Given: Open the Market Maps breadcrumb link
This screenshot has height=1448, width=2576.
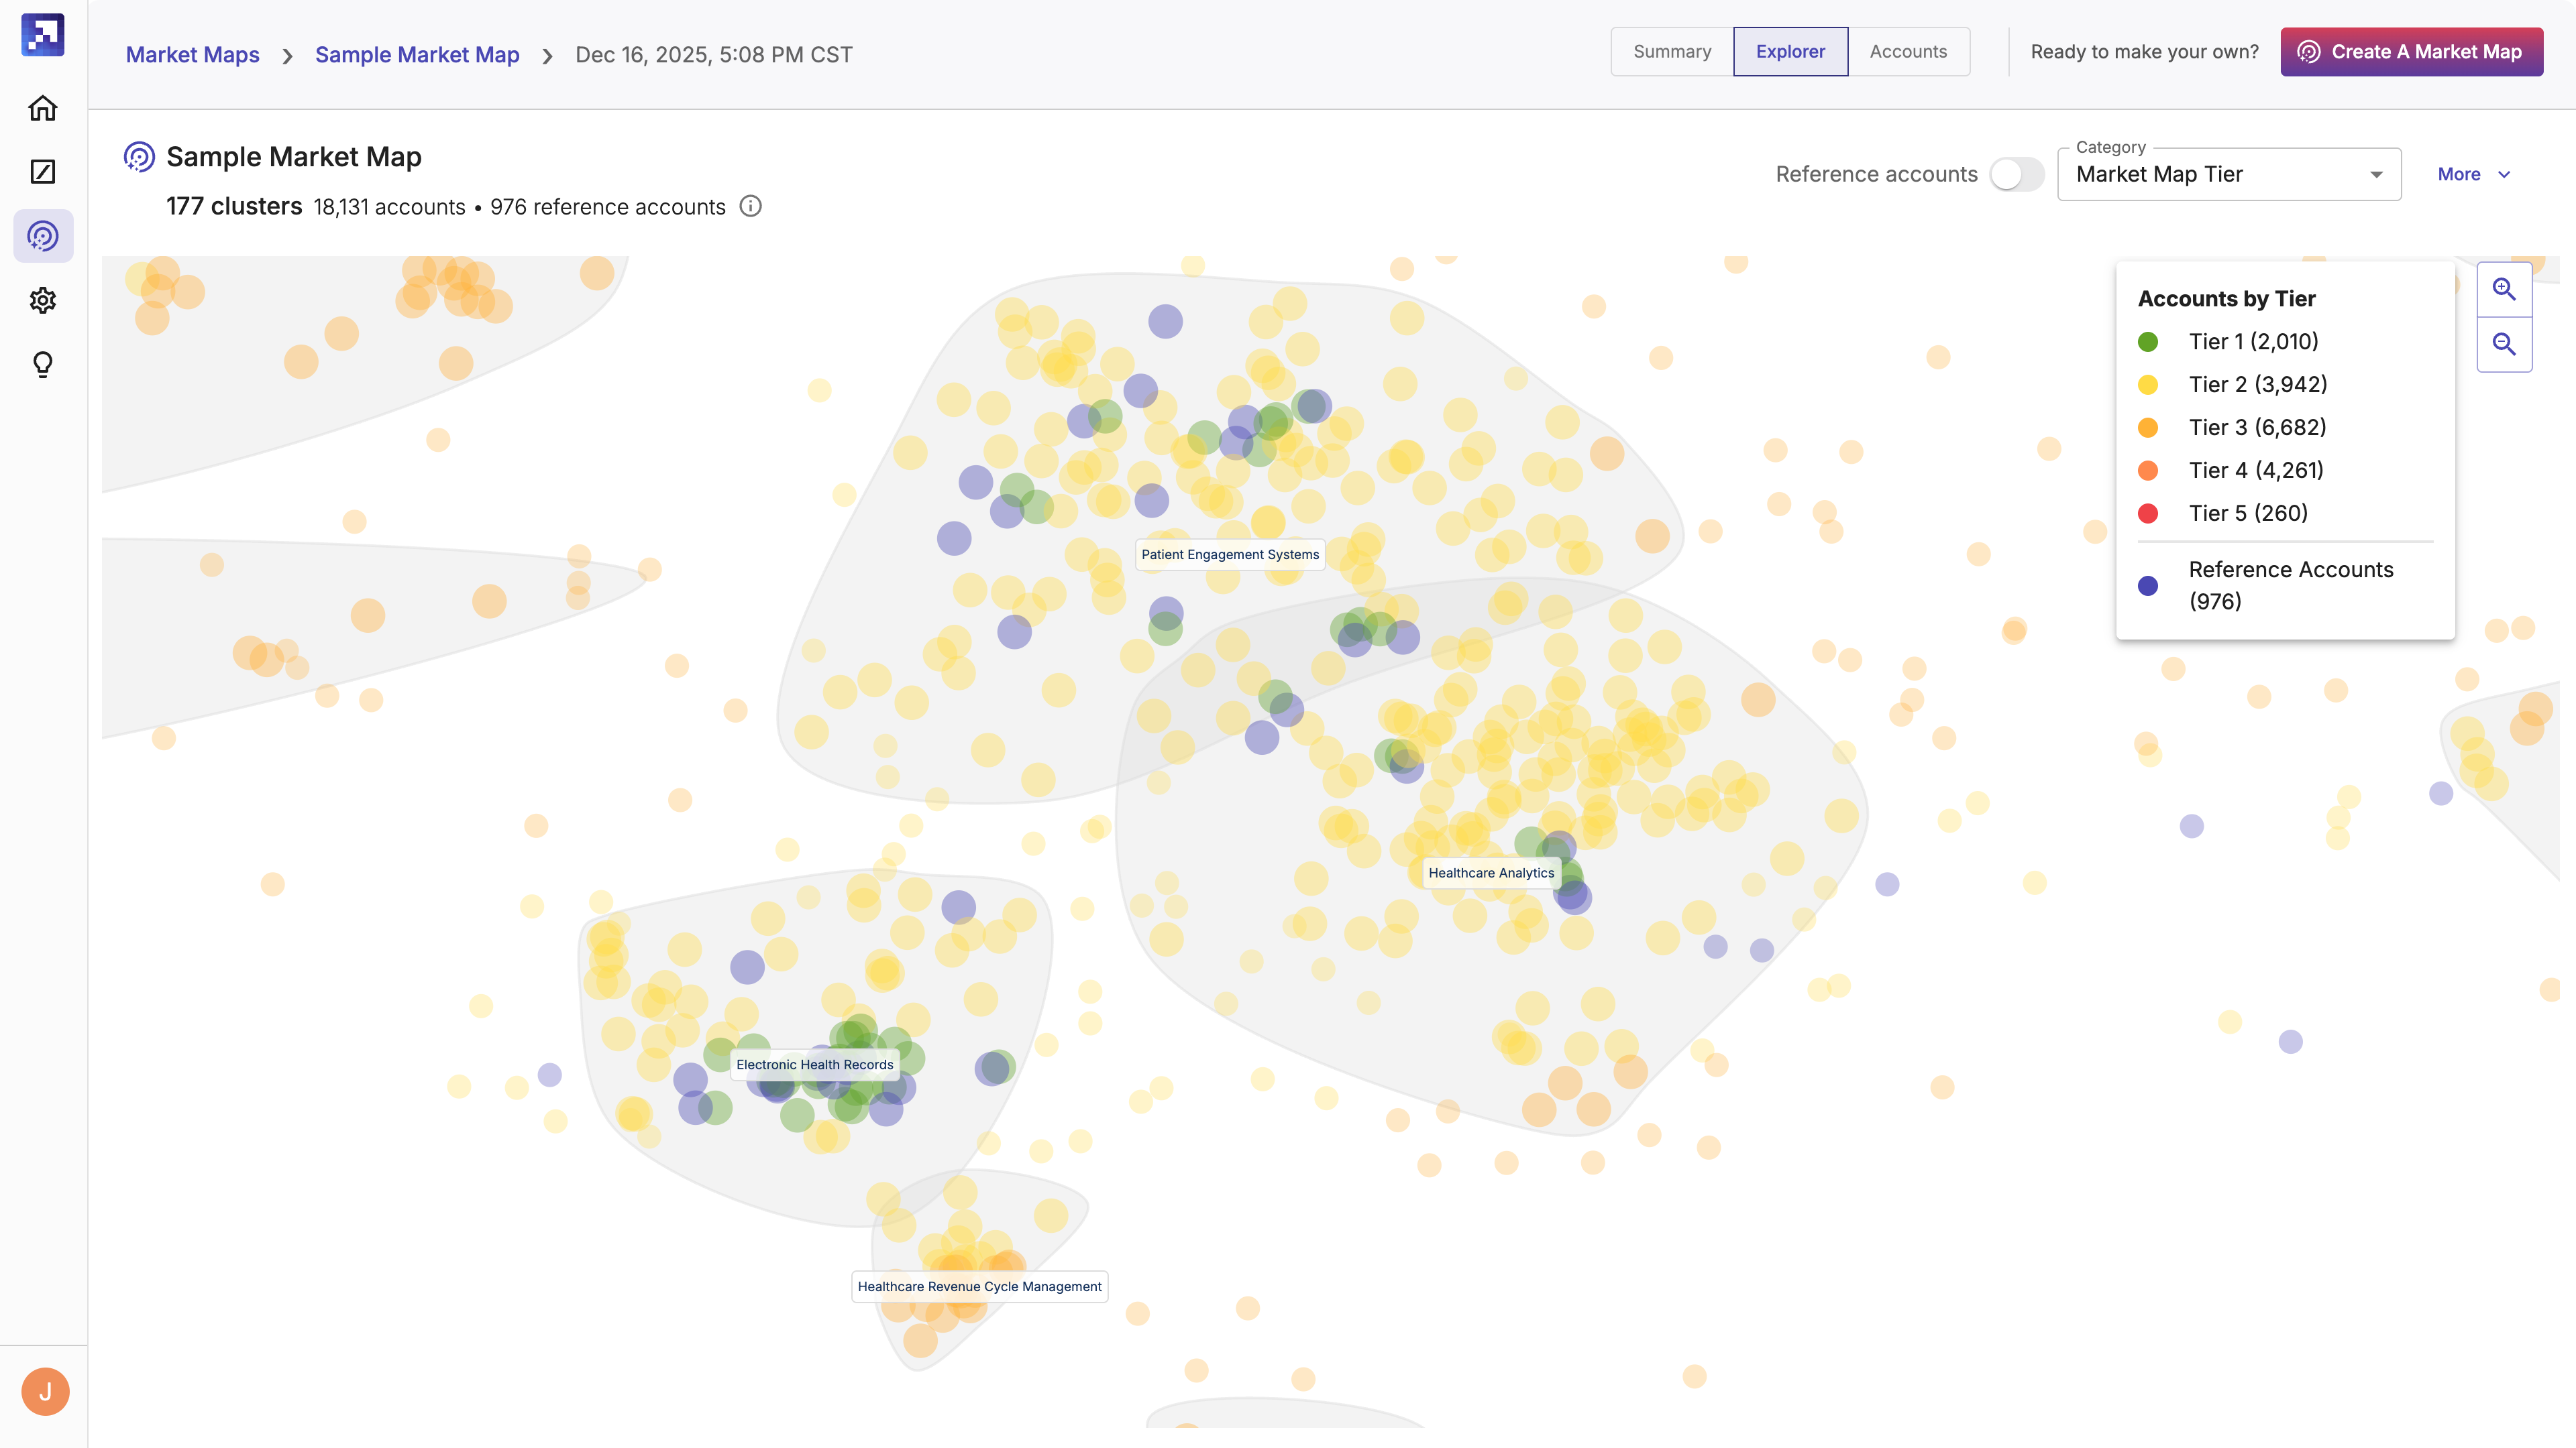Looking at the screenshot, I should 192,55.
